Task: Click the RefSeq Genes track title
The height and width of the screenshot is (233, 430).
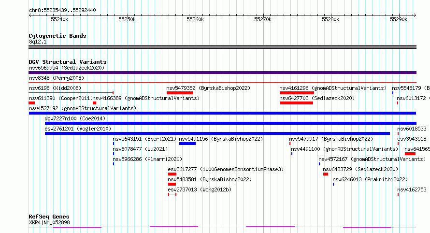Action: click(49, 217)
